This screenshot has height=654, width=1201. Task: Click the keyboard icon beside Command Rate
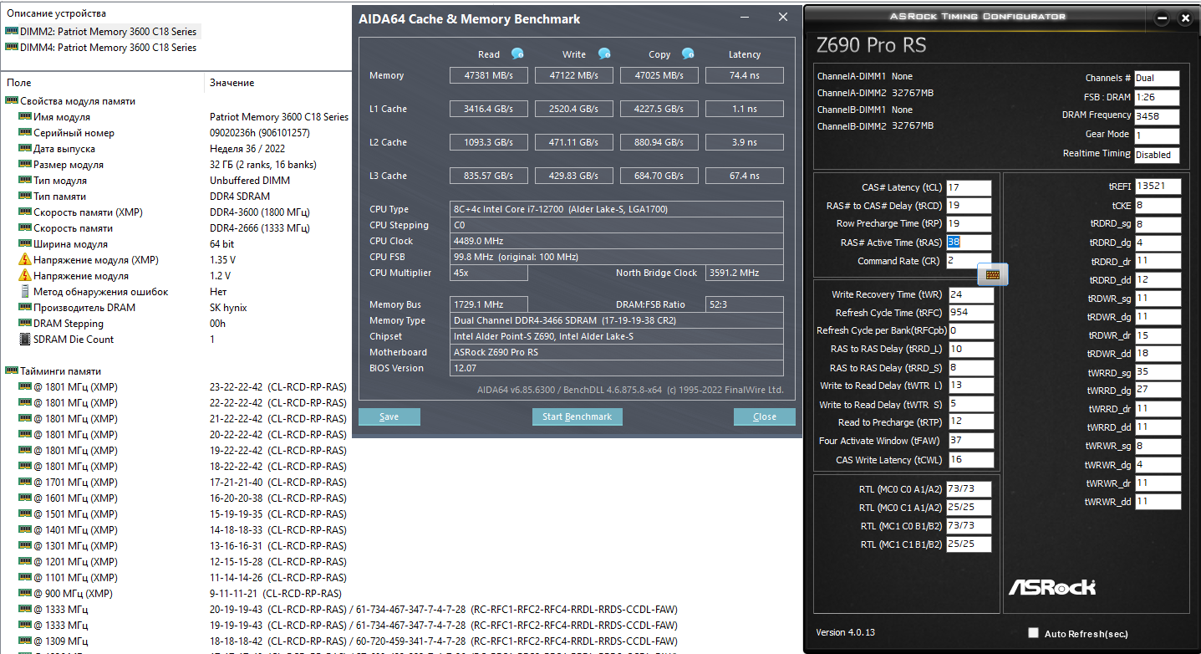[x=994, y=273]
